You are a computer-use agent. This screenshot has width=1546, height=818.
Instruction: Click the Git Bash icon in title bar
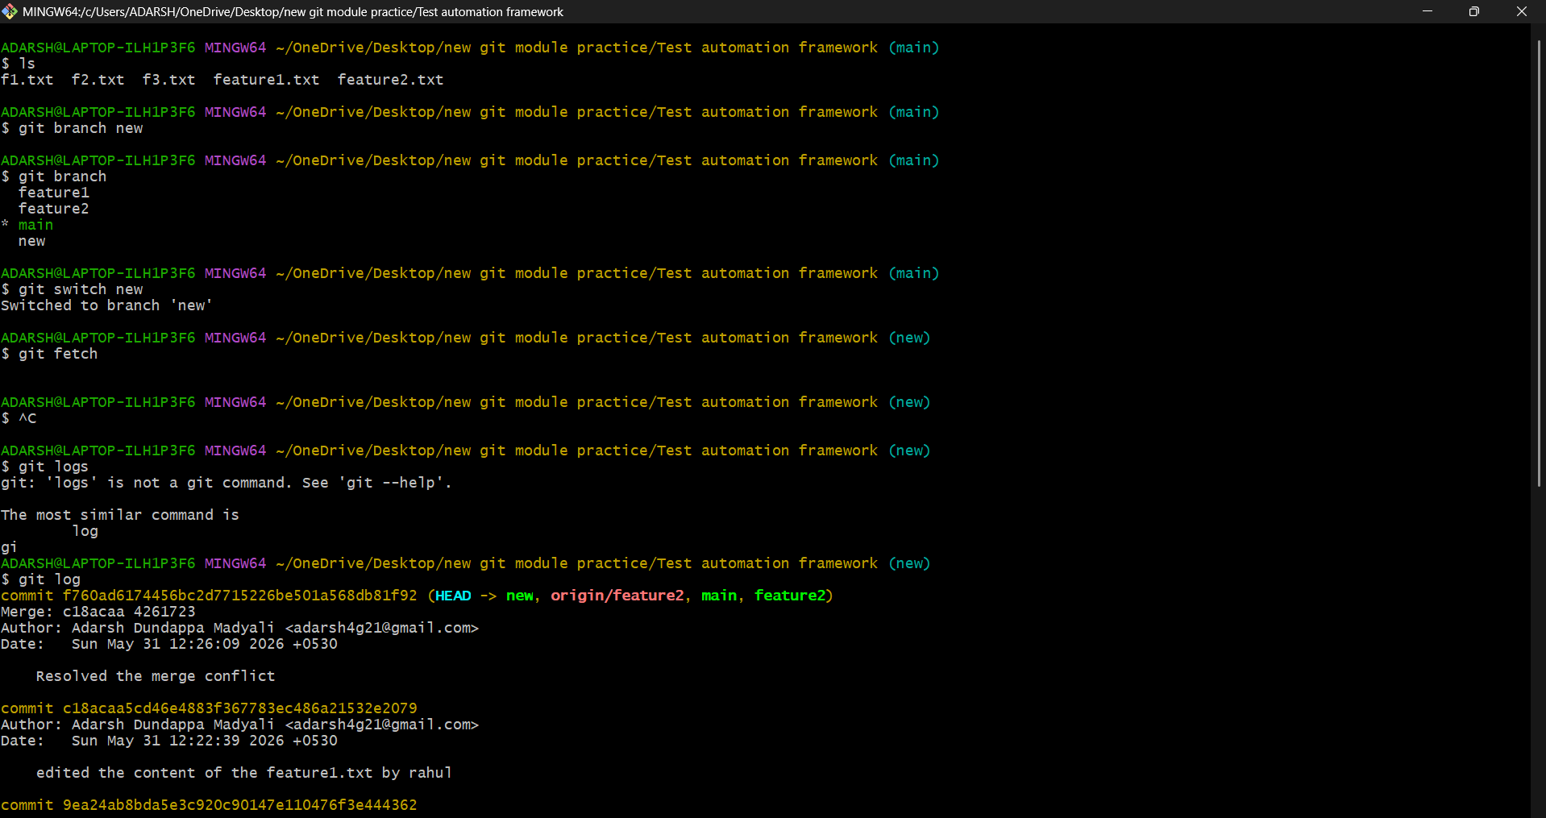10,11
